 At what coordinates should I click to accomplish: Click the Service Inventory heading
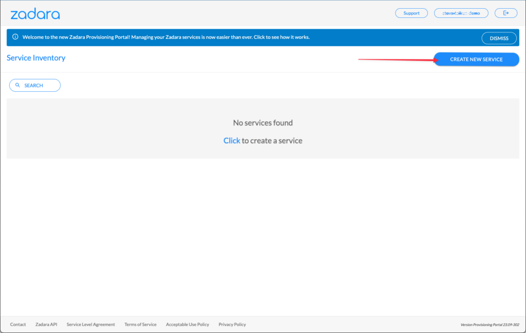point(35,57)
